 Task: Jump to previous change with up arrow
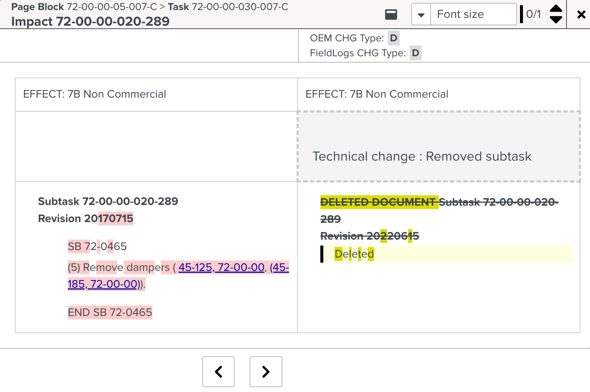[x=556, y=9]
